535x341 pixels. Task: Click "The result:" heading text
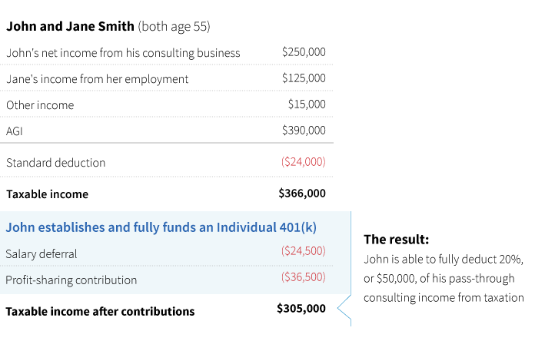click(396, 239)
